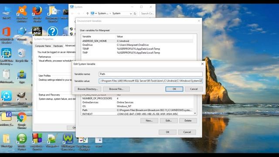Click the System window search box
This screenshot has height=157, width=279.
pyautogui.click(x=147, y=14)
